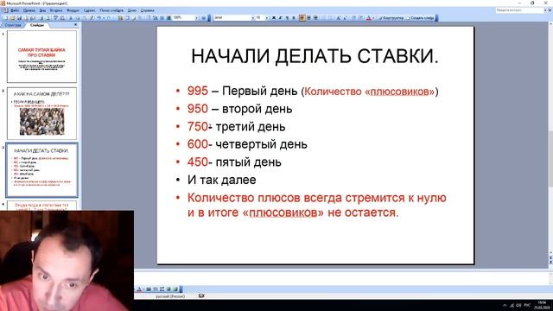Click the bullet '450- пятый день'

click(234, 162)
